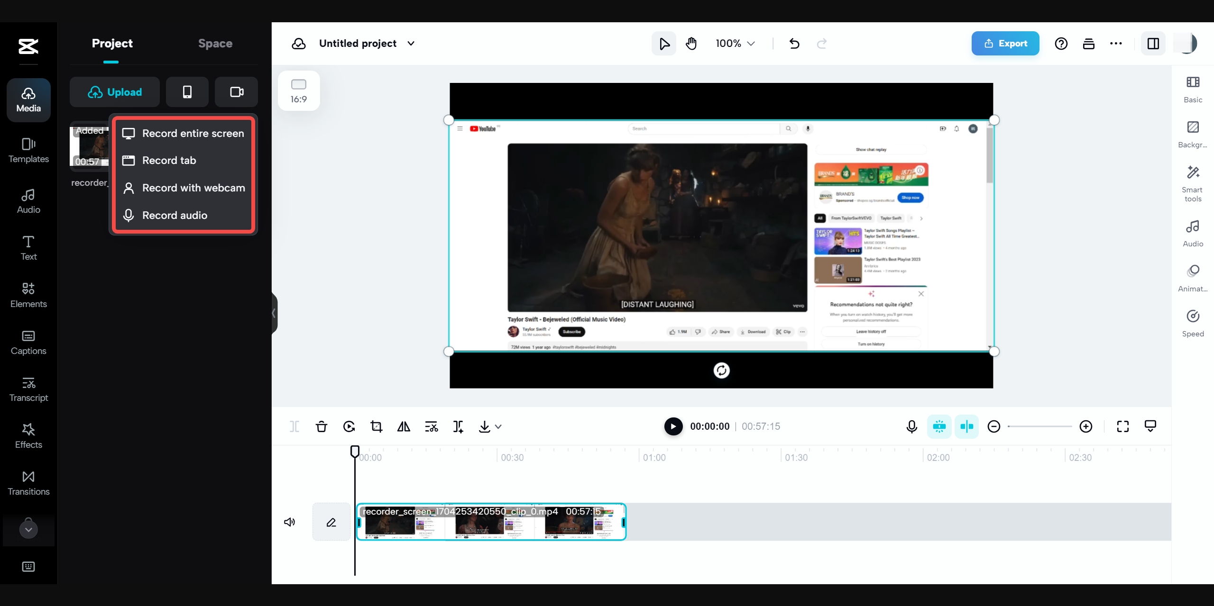Screen dimensions: 1214x606
Task: Open the Animation properties panel
Action: point(1193,279)
